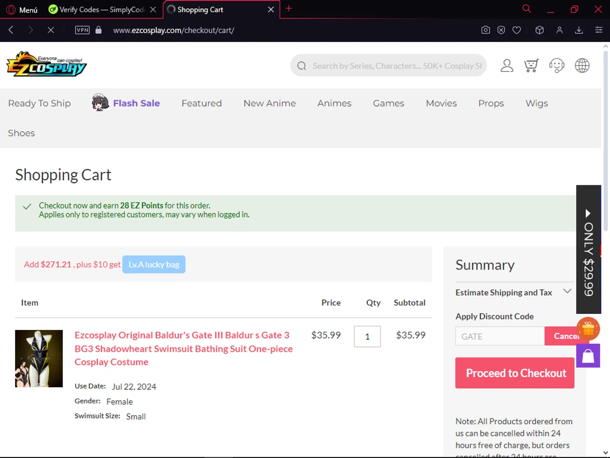Click the Lv.A lucky bag button

coord(154,265)
